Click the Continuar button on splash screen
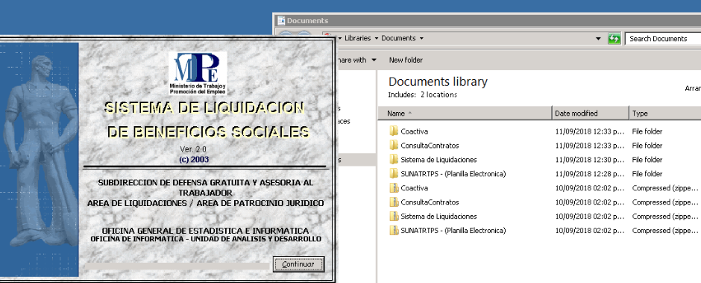The width and height of the screenshot is (701, 283). 298,264
